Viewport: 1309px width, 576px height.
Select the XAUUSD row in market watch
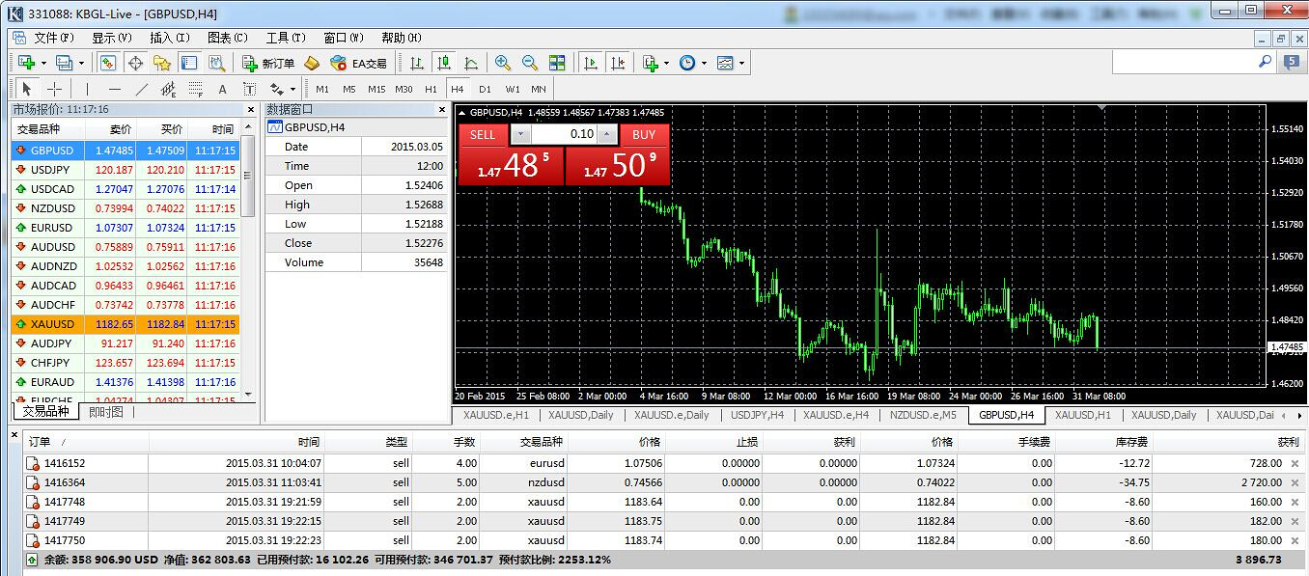tap(52, 324)
